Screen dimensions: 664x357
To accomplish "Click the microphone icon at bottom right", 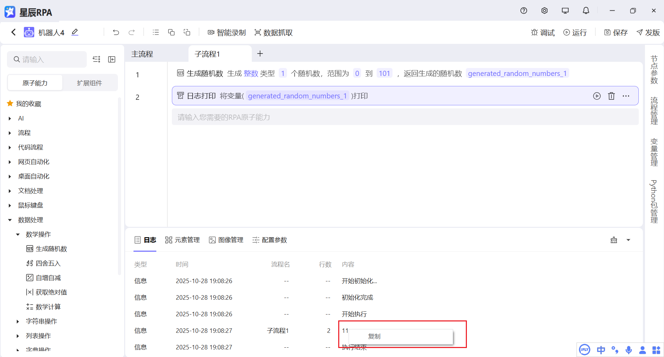I will click(629, 349).
